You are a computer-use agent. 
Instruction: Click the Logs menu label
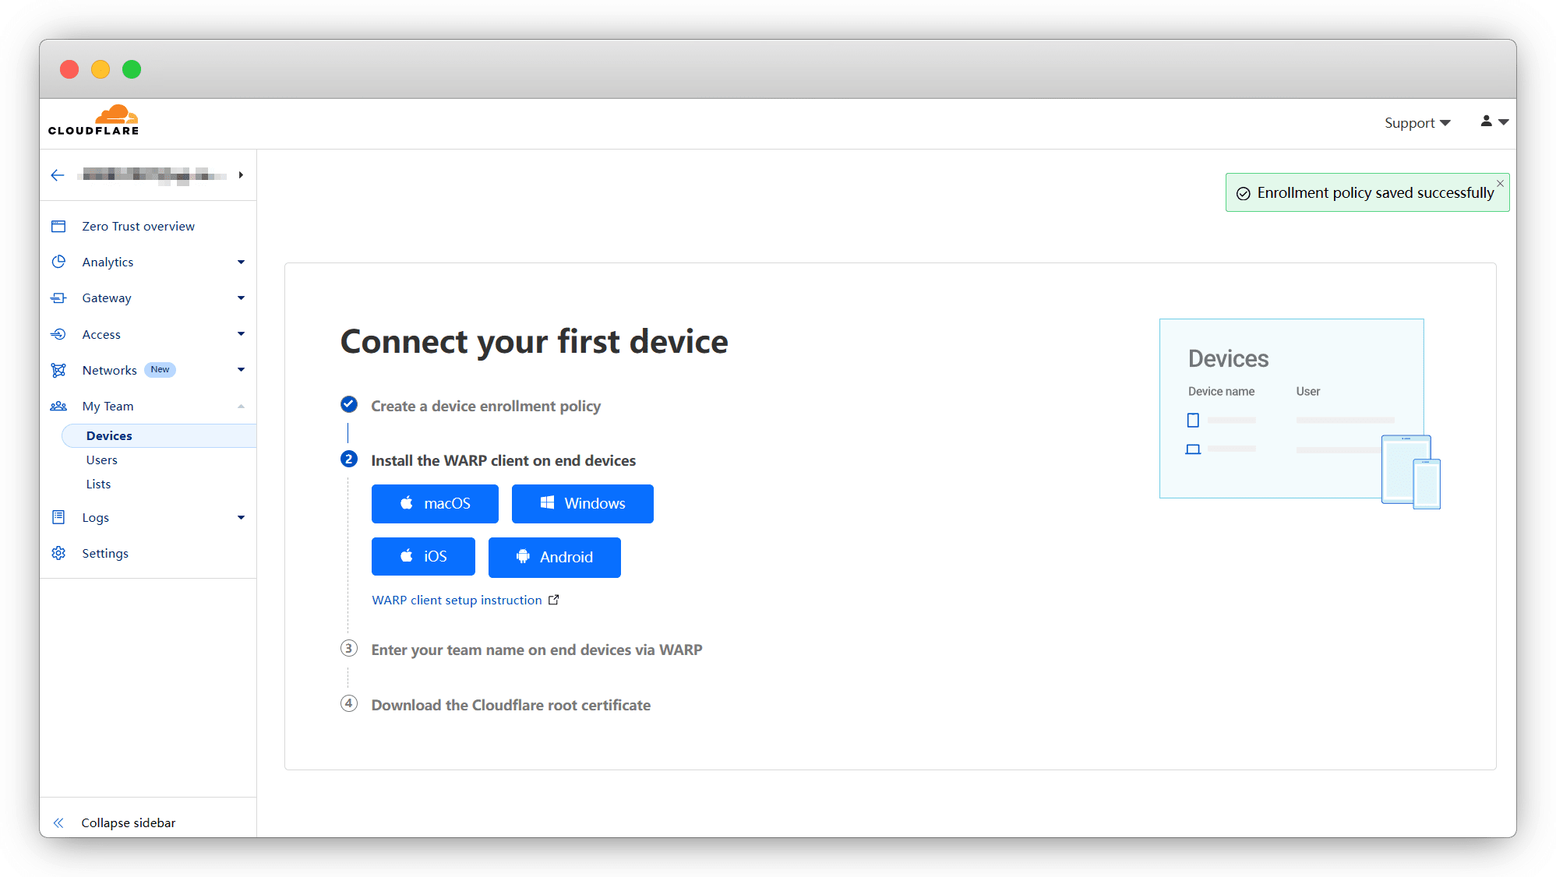click(x=95, y=518)
